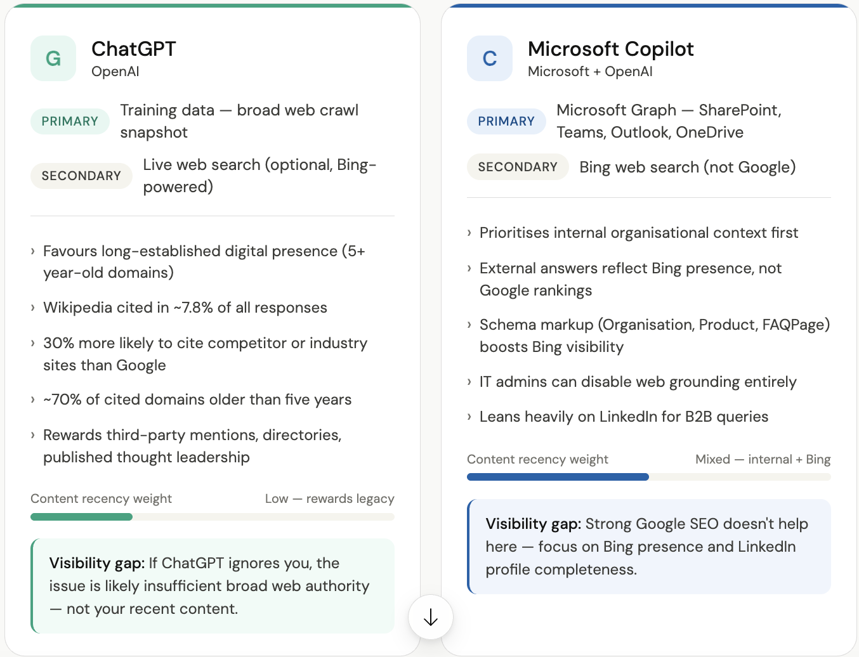Click the ChatGPT content recency progress bar
Screen dimensions: 859x657
click(213, 517)
